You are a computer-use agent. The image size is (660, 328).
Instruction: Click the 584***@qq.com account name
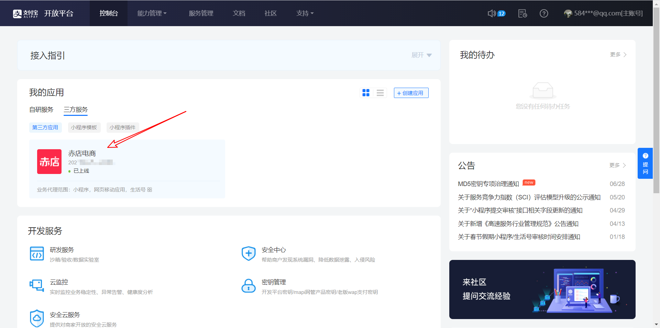(x=608, y=13)
